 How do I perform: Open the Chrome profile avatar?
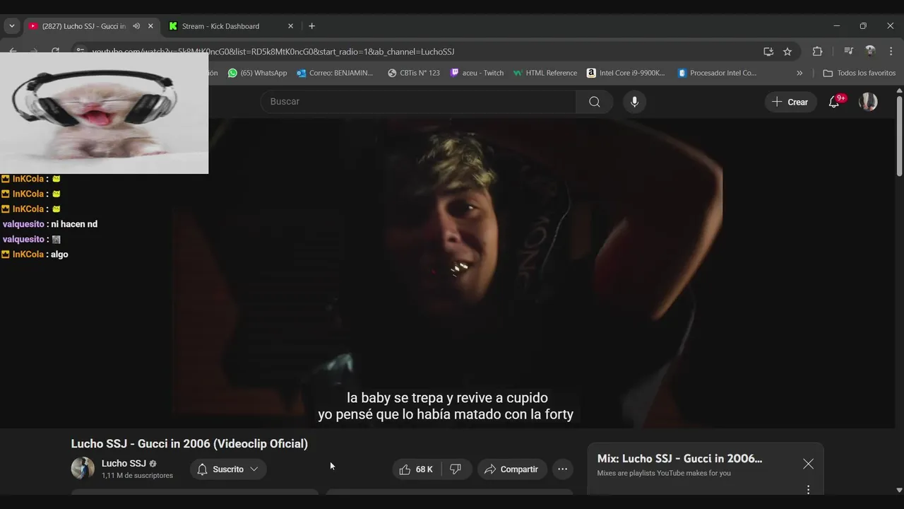870,52
